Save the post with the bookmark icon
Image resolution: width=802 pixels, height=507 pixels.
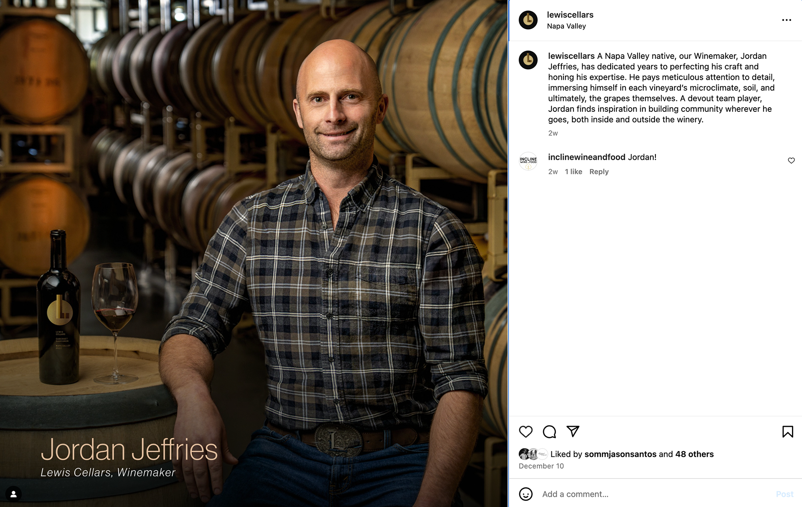[787, 431]
